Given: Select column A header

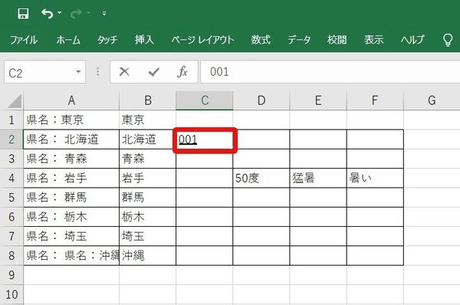Looking at the screenshot, I should coord(71,100).
